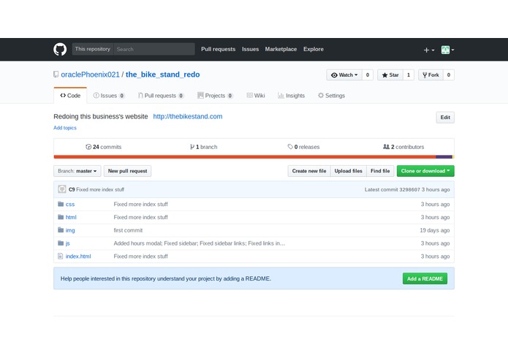
Task: Open the 0 releases link
Action: point(303,147)
